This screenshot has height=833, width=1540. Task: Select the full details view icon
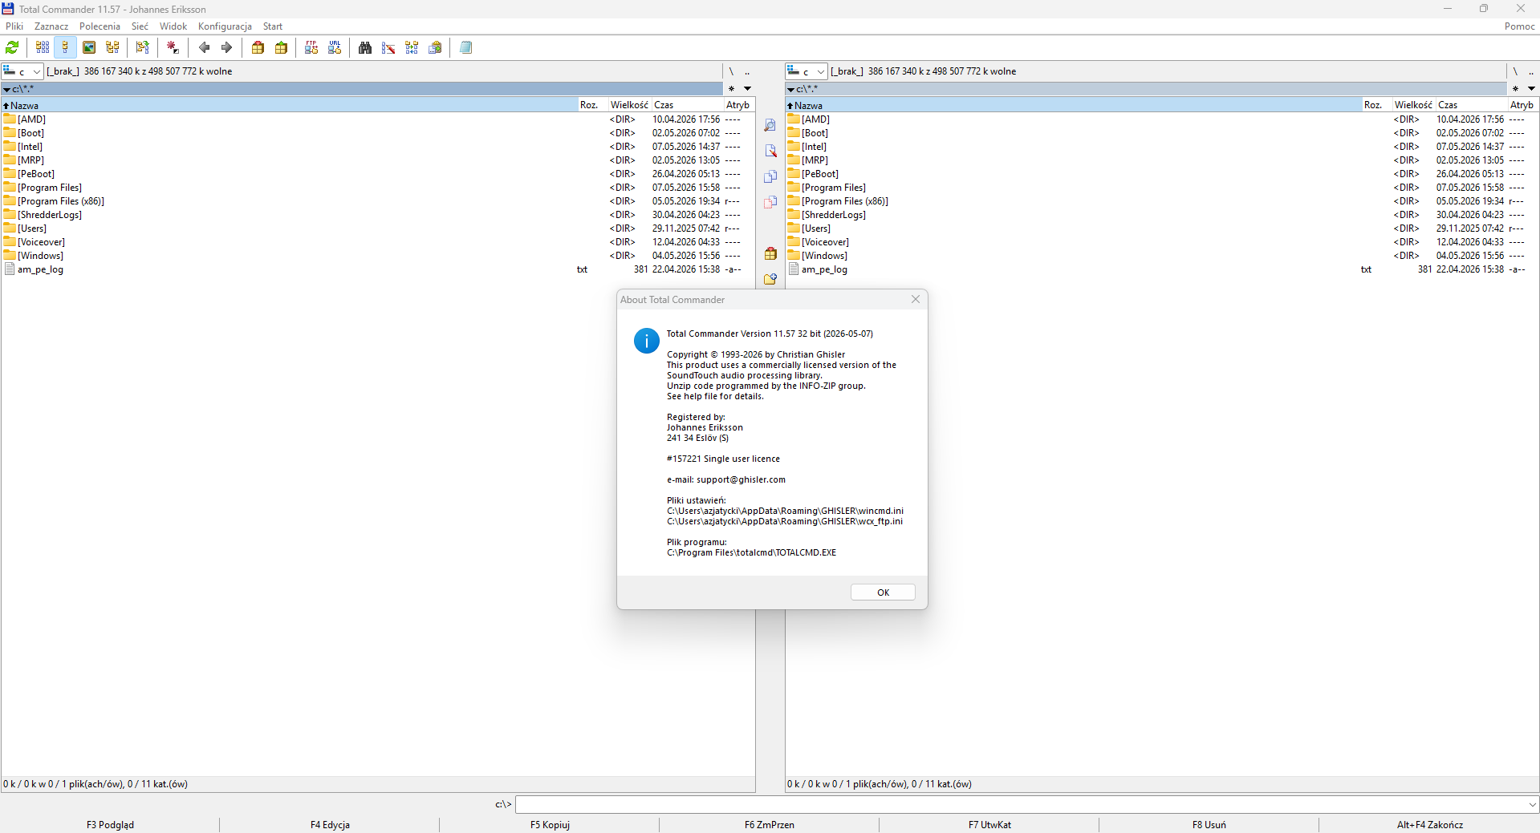point(66,48)
